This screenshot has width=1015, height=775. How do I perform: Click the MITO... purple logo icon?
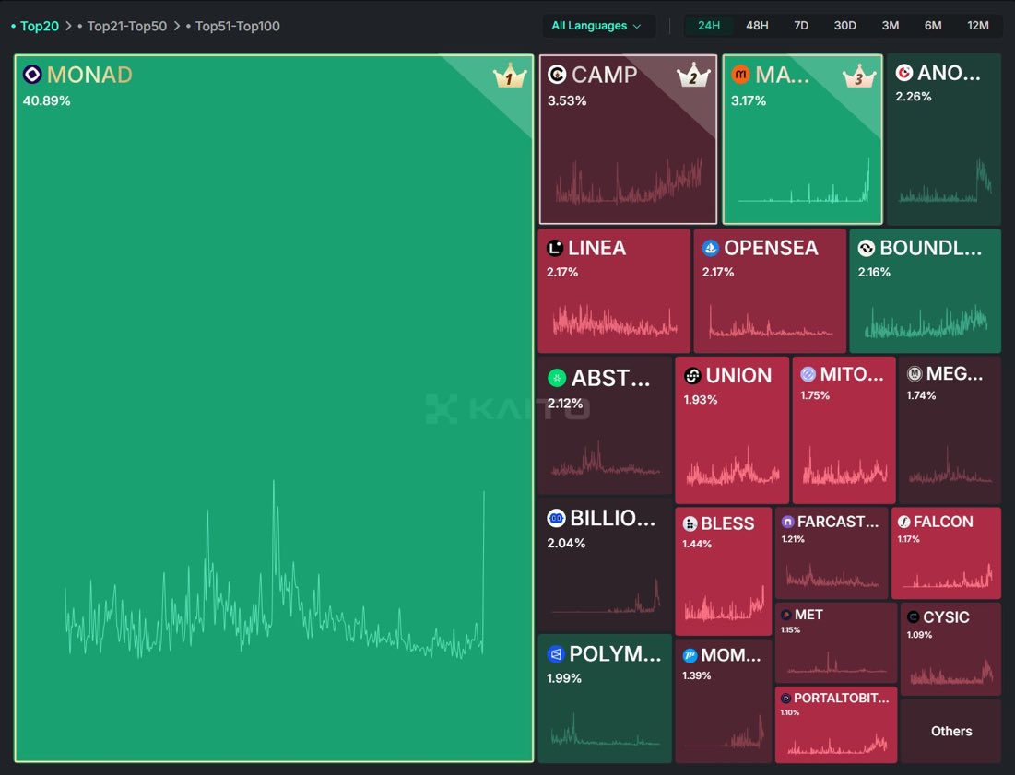coord(808,374)
